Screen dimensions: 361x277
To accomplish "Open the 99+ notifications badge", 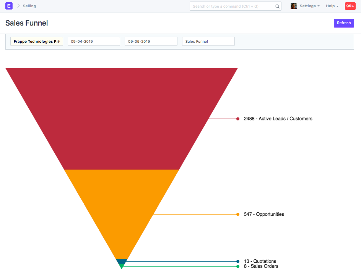I will [x=350, y=6].
